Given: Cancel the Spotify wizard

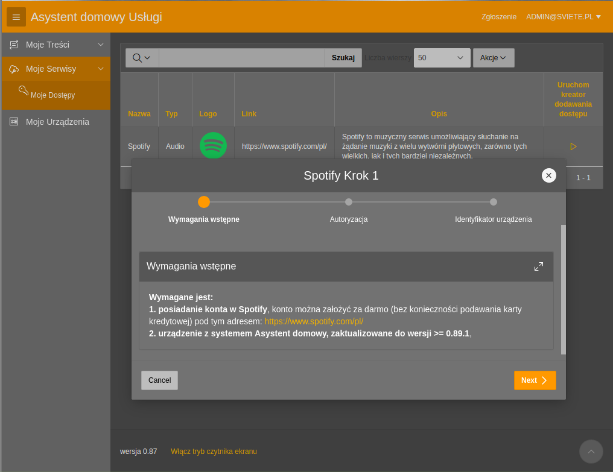Looking at the screenshot, I should 159,380.
